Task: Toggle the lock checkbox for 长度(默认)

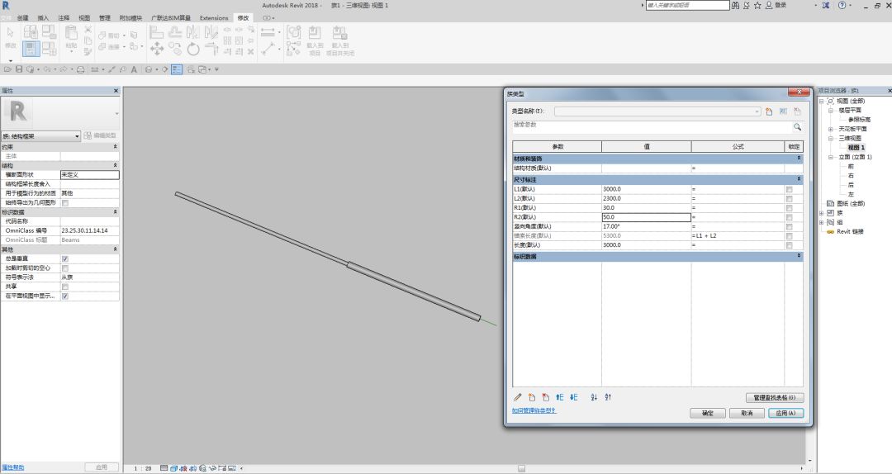Action: tap(789, 245)
